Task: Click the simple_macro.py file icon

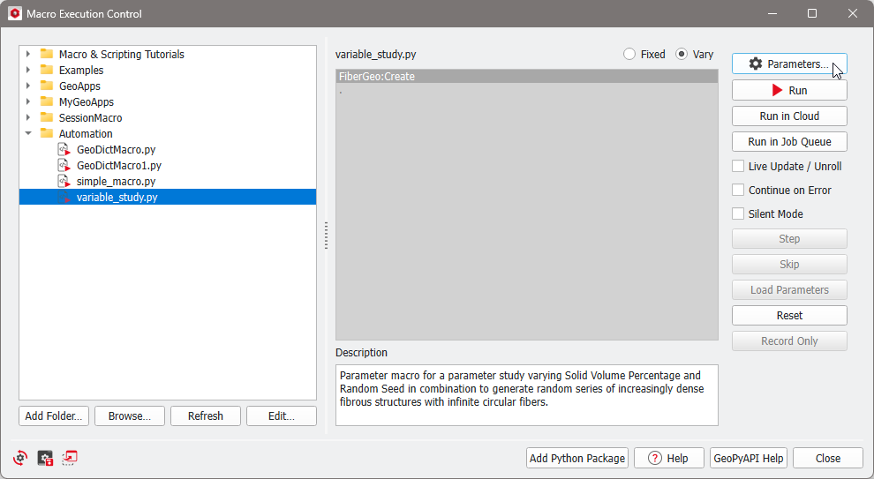Action: pyautogui.click(x=64, y=182)
